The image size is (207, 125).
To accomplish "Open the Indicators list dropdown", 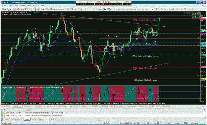I will pyautogui.click(x=99, y=9).
